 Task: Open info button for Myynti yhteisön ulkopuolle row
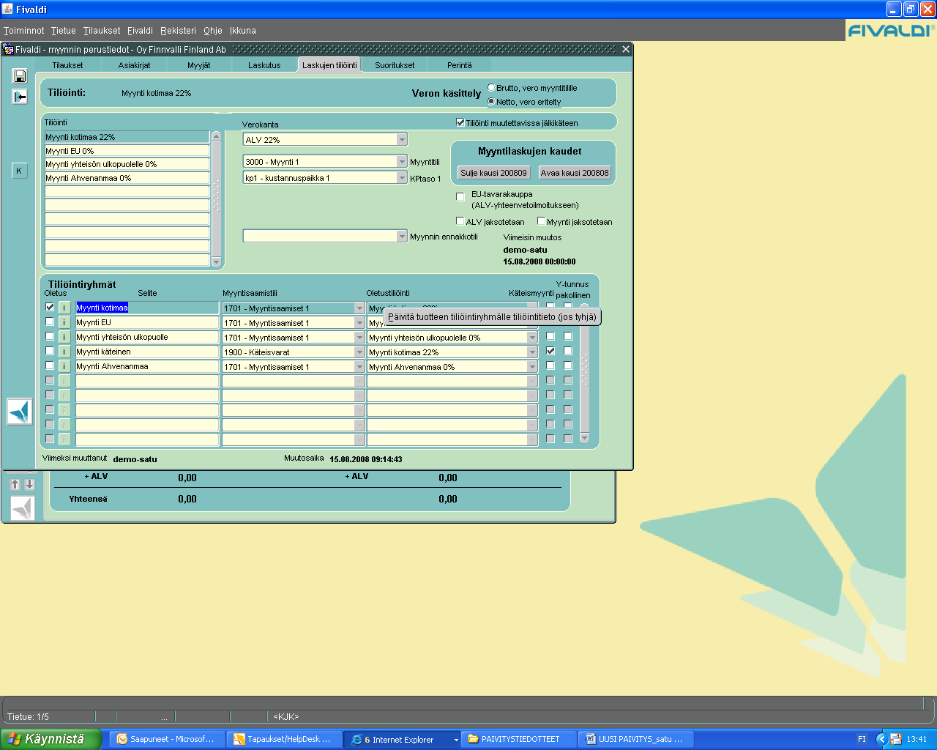pyautogui.click(x=64, y=337)
